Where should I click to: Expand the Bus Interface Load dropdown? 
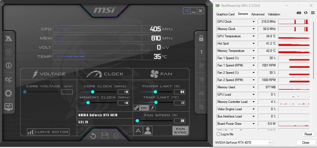tap(253, 116)
